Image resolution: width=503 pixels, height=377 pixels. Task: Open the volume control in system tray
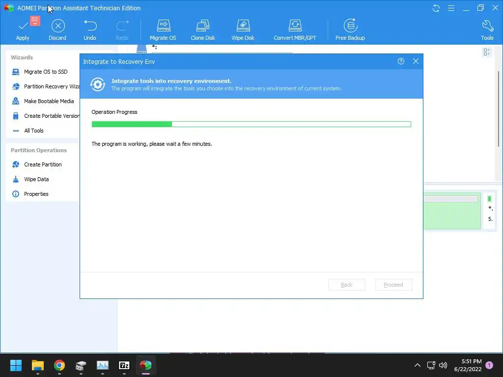pyautogui.click(x=443, y=365)
